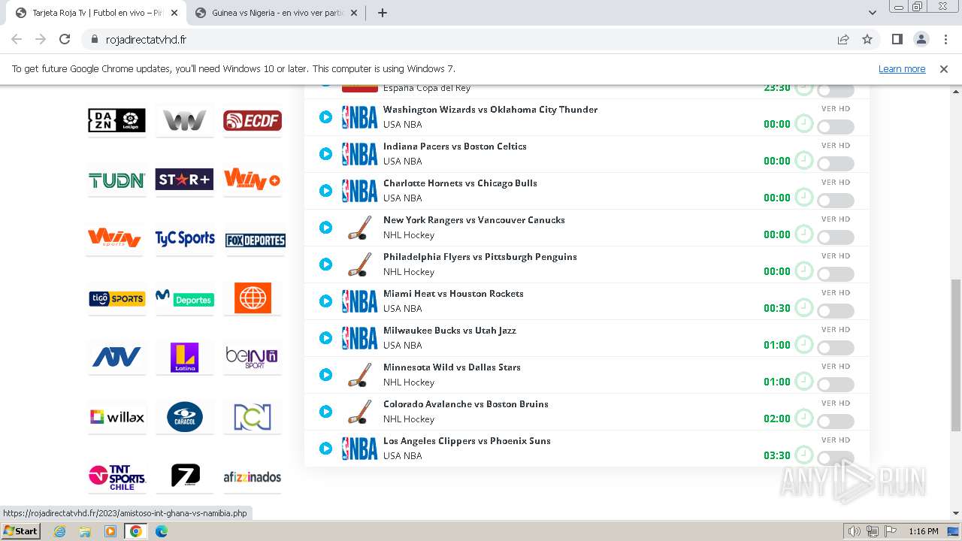This screenshot has height=541, width=962.
Task: Open Microsoft Edge from taskbar
Action: 161,531
